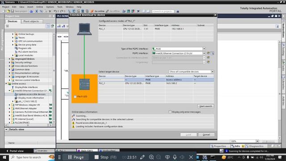Click the Start search button
This screenshot has width=286, height=161.
(206, 106)
